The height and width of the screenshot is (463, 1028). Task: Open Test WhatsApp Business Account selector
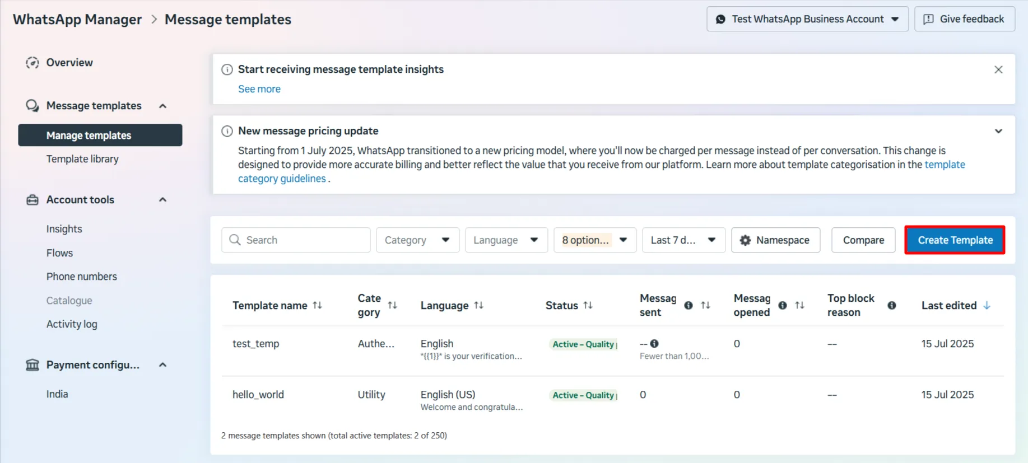tap(807, 19)
